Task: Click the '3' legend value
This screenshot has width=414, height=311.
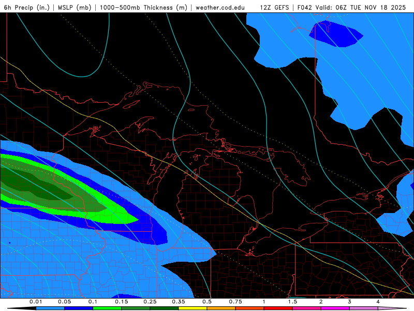Action: [350, 302]
